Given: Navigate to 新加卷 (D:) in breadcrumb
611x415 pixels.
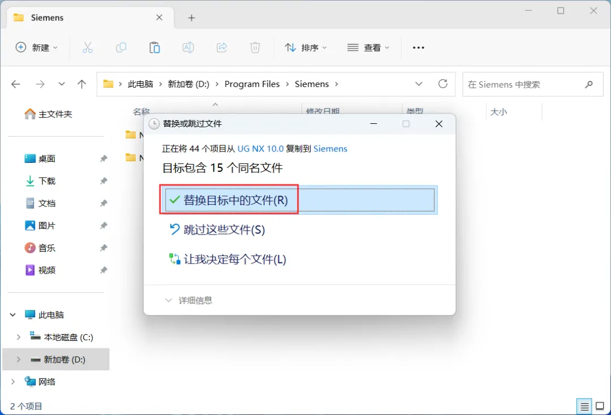Looking at the screenshot, I should 188,84.
